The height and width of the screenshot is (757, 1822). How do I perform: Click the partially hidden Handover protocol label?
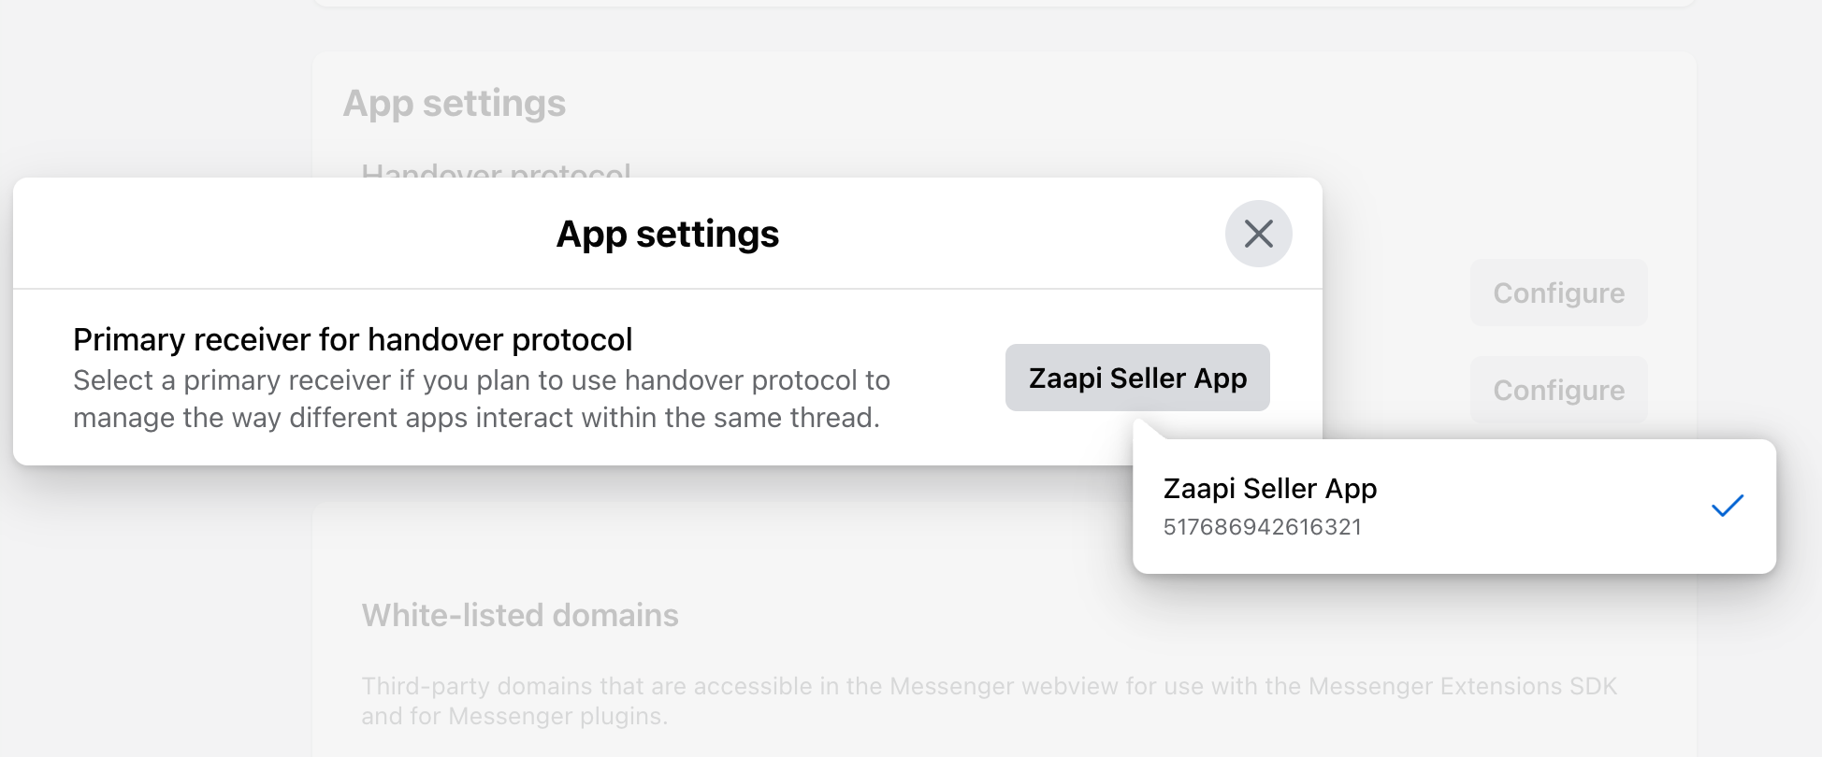(496, 170)
